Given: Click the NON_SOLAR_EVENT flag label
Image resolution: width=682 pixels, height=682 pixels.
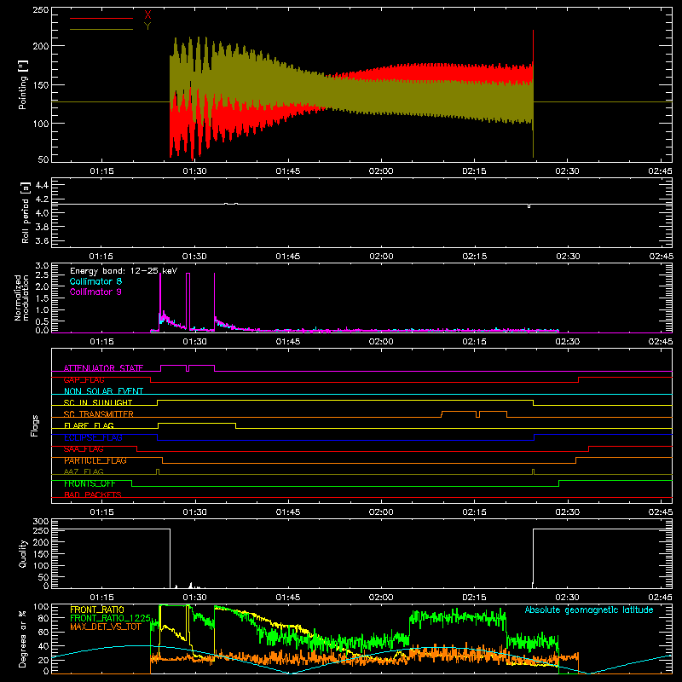Looking at the screenshot, I should click(103, 391).
